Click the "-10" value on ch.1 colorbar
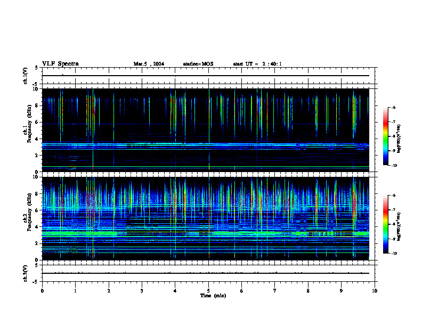The width and height of the screenshot is (422, 326). point(394,165)
